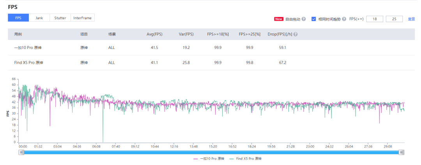Image resolution: width=421 pixels, height=165 pixels.
Task: Switch to the FPS tab
Action: [x=18, y=18]
